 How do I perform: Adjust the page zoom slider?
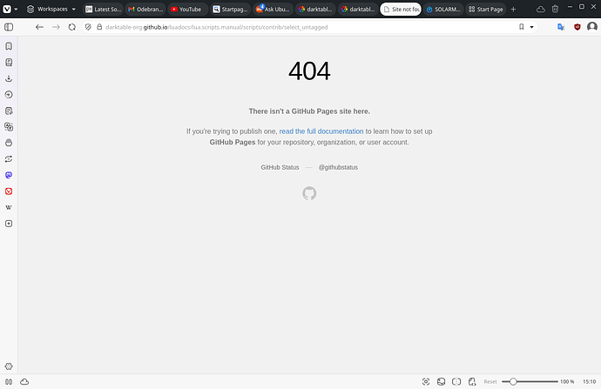(x=530, y=382)
